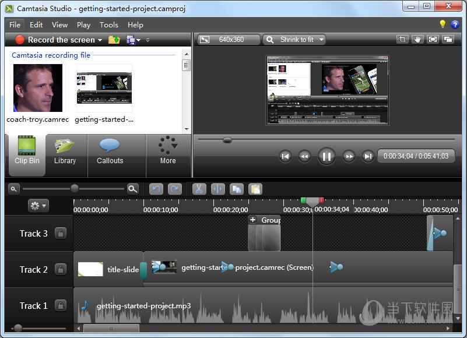Open the Edit menu
This screenshot has height=338, width=467.
tap(36, 24)
